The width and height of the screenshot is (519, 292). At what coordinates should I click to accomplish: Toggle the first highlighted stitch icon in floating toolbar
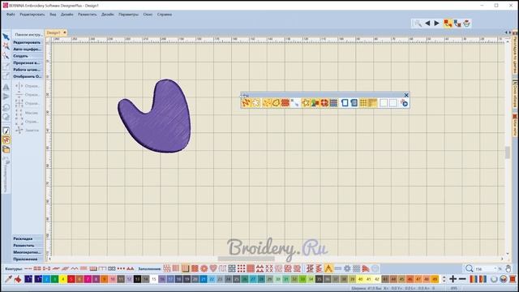246,103
